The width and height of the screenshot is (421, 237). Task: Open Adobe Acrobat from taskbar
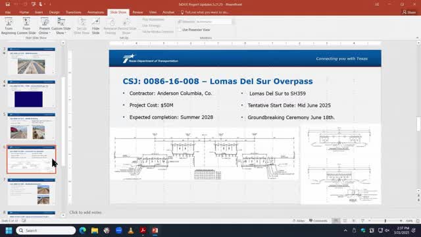[143, 230]
